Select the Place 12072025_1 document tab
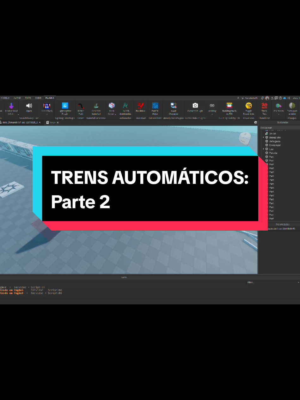The height and width of the screenshot is (400, 300). pyautogui.click(x=20, y=122)
